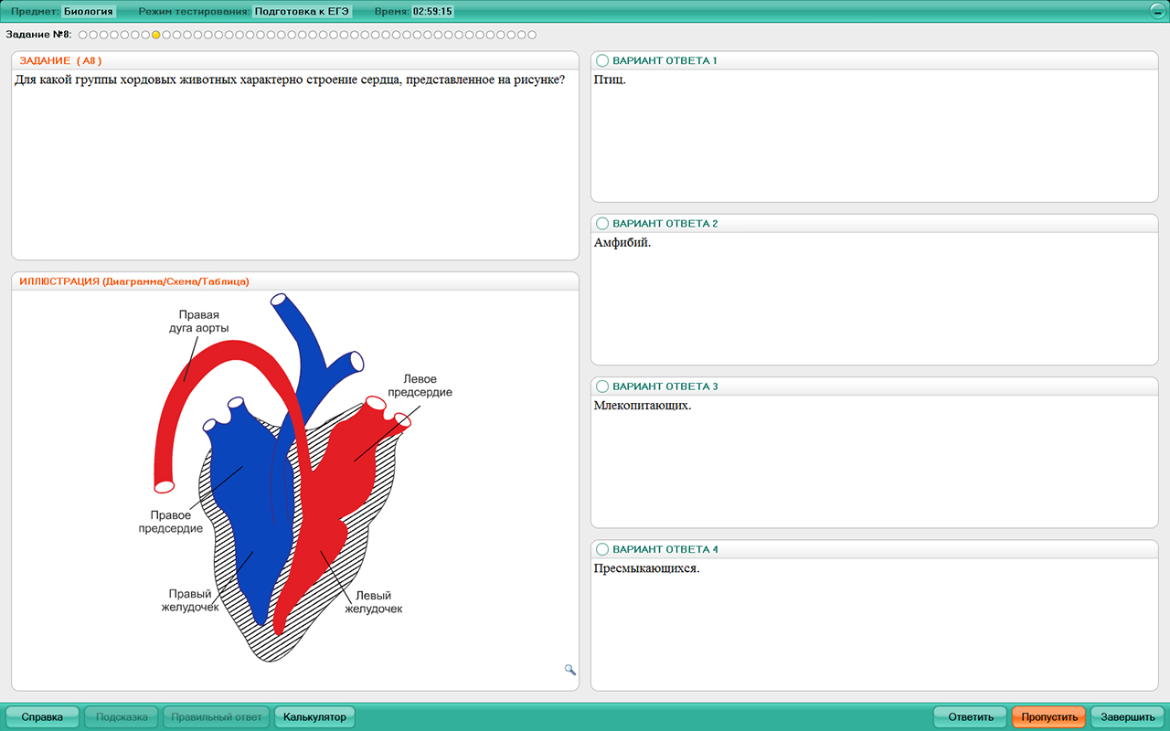Click the green minimize button in header
This screenshot has height=731, width=1170.
pos(1157,12)
